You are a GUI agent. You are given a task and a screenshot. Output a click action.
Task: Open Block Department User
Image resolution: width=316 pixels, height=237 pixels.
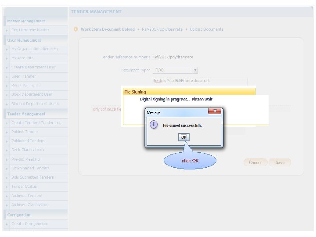[x=32, y=94]
